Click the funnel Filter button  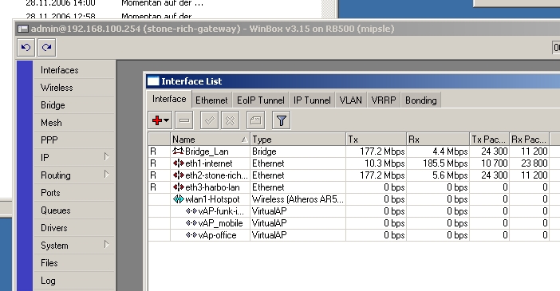[282, 120]
